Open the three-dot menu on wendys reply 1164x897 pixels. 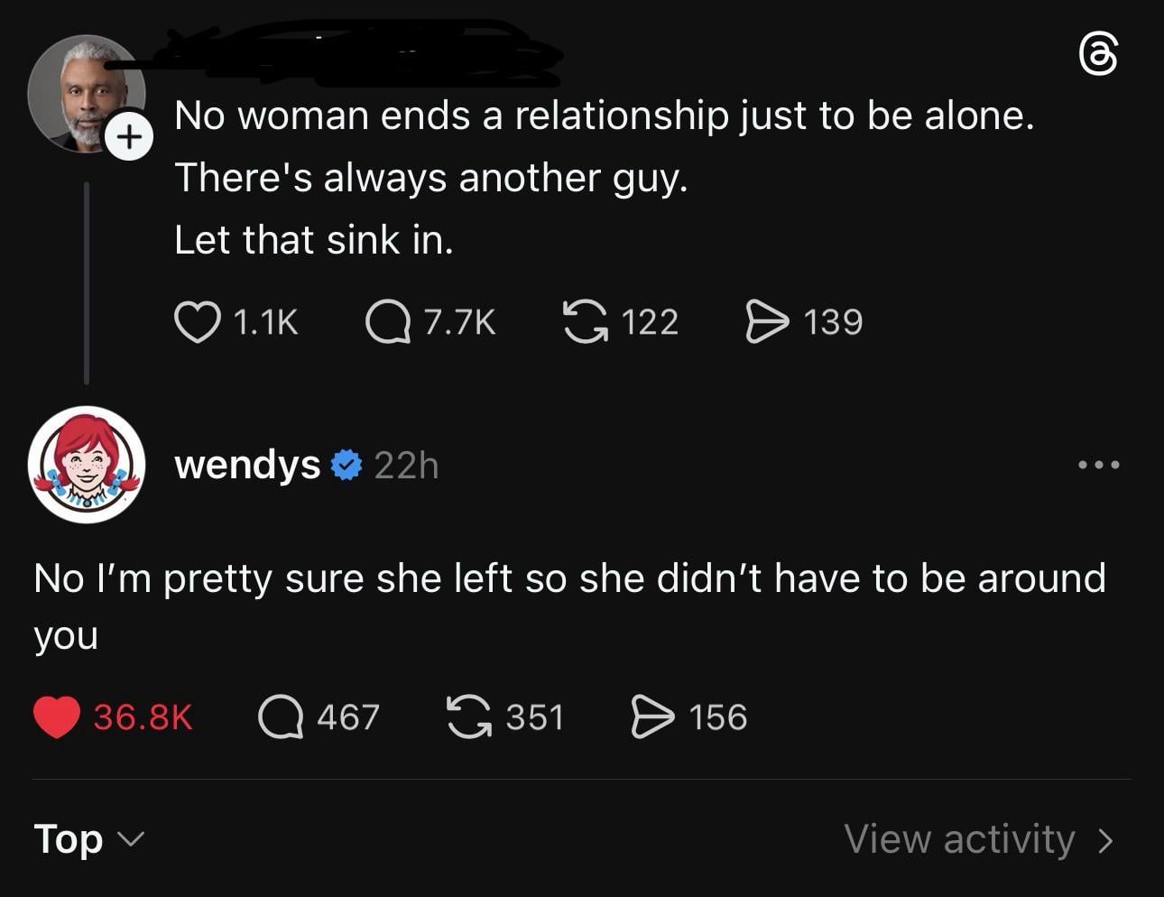pos(1099,466)
